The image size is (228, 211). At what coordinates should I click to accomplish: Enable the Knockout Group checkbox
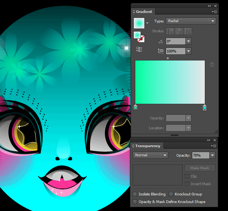pos(171,194)
